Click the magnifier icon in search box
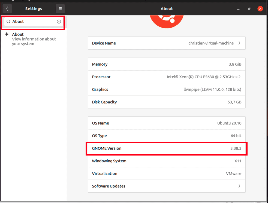268x203 pixels. [8, 22]
